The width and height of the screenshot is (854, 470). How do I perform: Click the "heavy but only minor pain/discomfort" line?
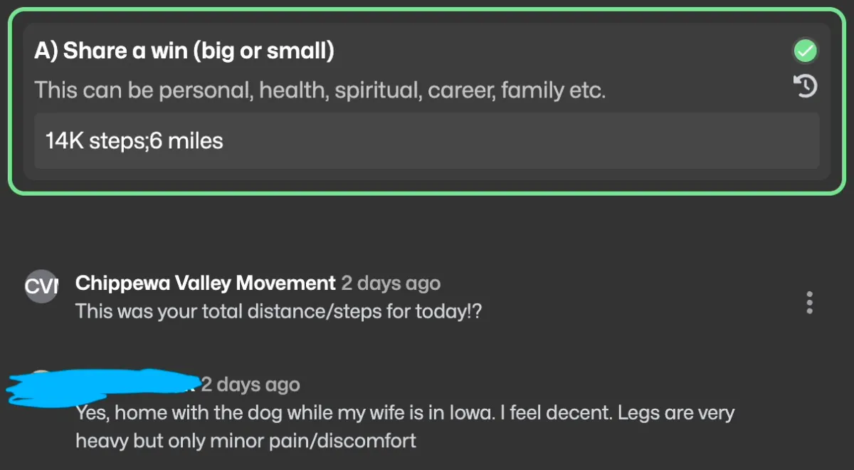click(246, 441)
